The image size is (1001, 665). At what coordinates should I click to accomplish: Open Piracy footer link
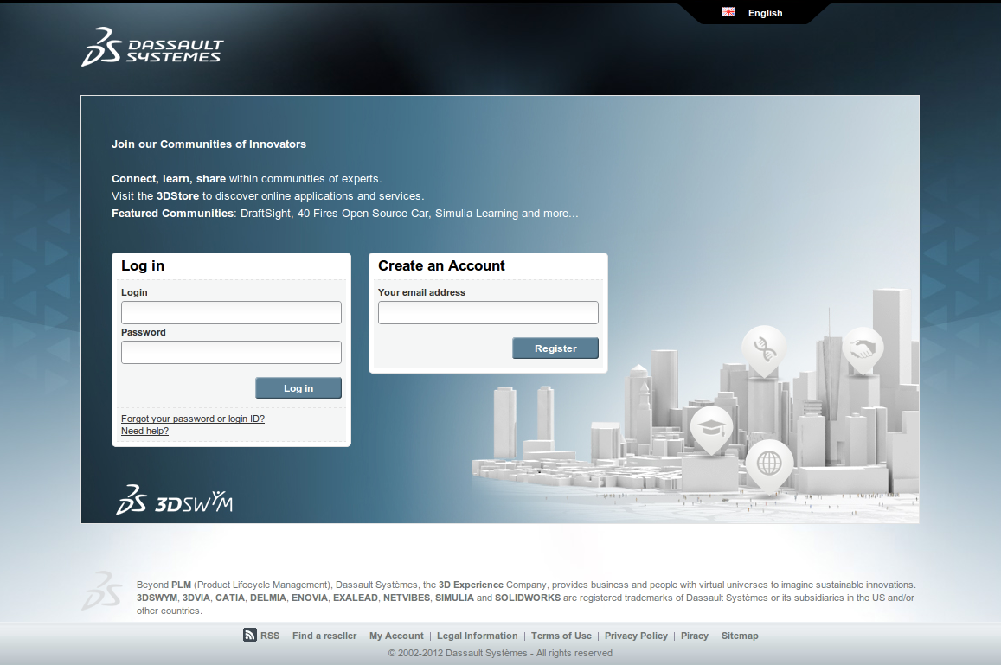coord(695,636)
